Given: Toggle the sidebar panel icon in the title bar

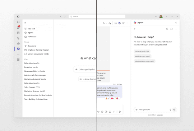Looking at the screenshot, I should (18, 17).
